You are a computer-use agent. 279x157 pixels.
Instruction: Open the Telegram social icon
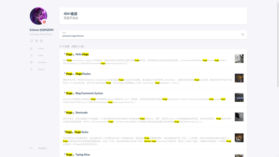41,41
